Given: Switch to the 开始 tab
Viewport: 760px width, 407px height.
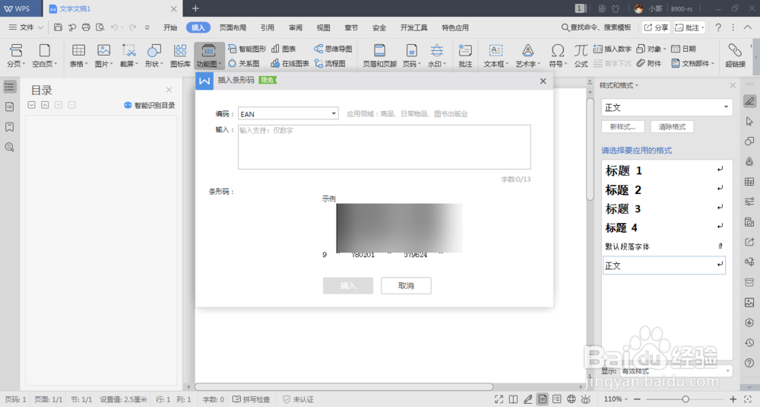Looking at the screenshot, I should [x=170, y=27].
